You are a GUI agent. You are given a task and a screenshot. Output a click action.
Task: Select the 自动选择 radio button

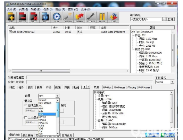pos(26,105)
